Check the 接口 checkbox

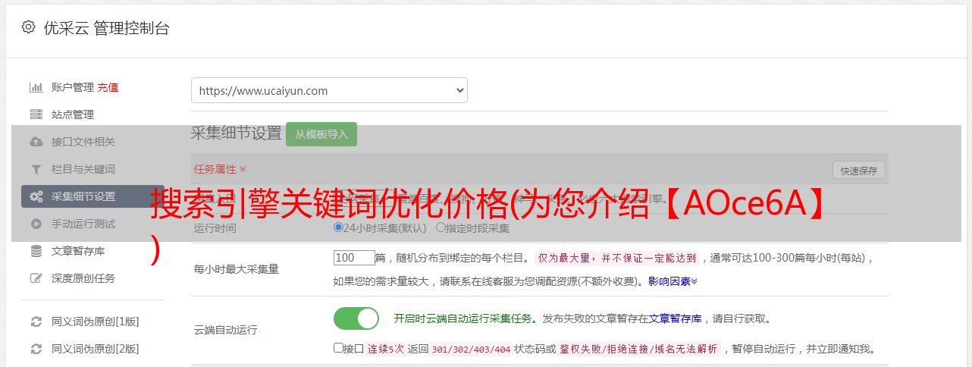coord(338,348)
